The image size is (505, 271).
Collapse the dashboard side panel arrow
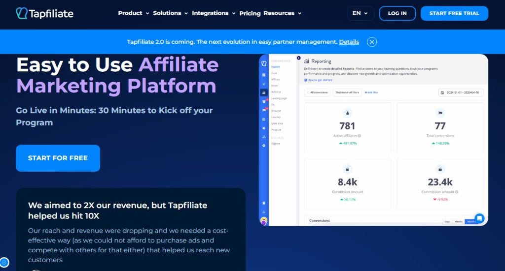coord(298,58)
